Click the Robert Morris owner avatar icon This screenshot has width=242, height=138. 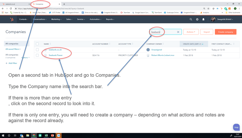pyautogui.click(x=148, y=55)
